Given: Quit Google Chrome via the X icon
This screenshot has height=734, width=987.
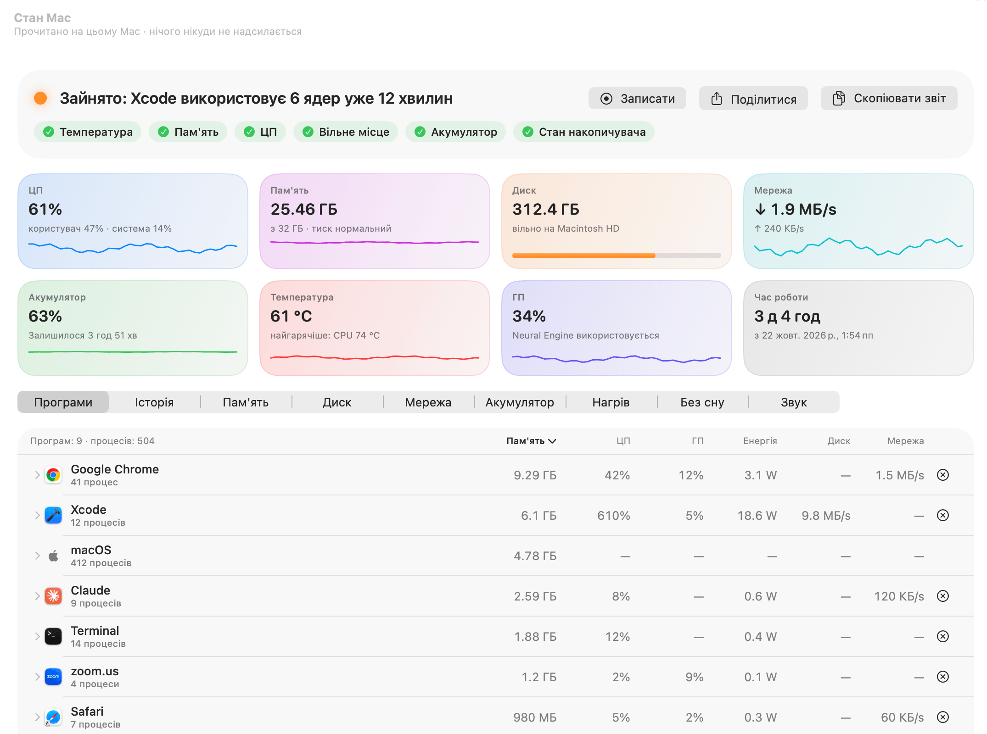Looking at the screenshot, I should (943, 475).
